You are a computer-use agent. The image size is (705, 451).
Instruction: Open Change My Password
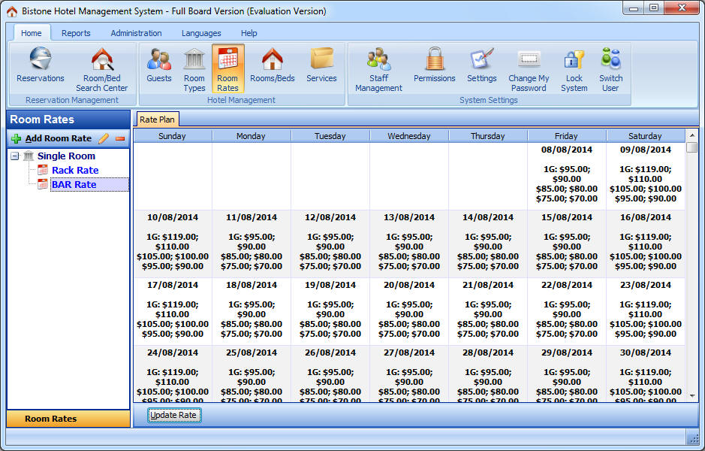(x=528, y=68)
